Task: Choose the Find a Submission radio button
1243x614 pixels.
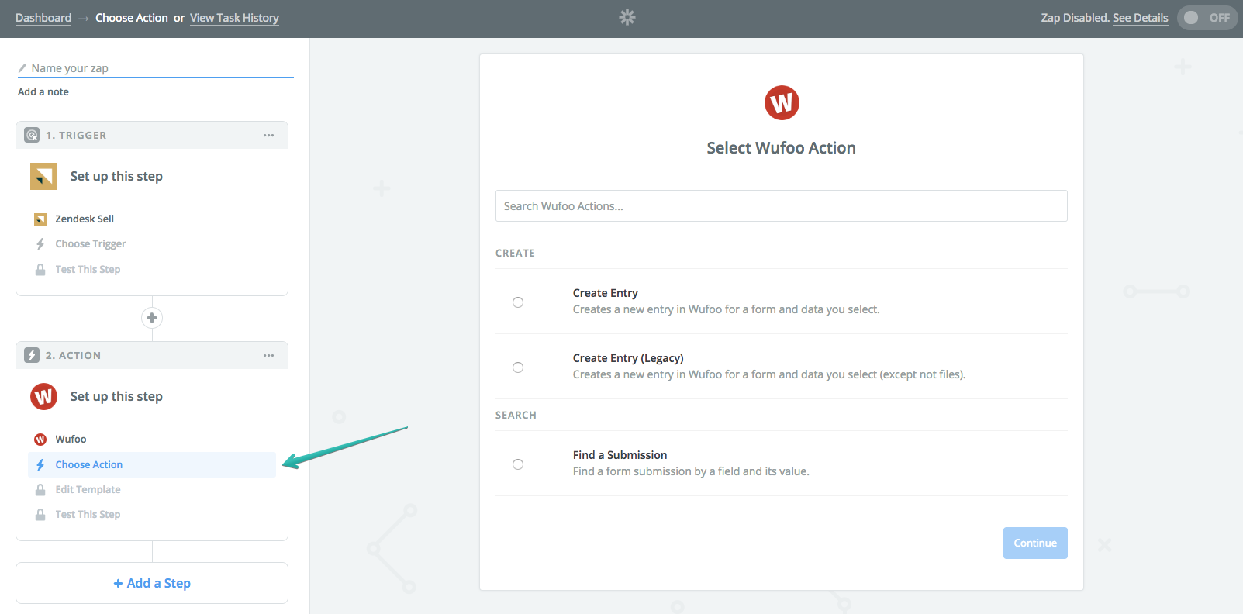Action: tap(518, 464)
